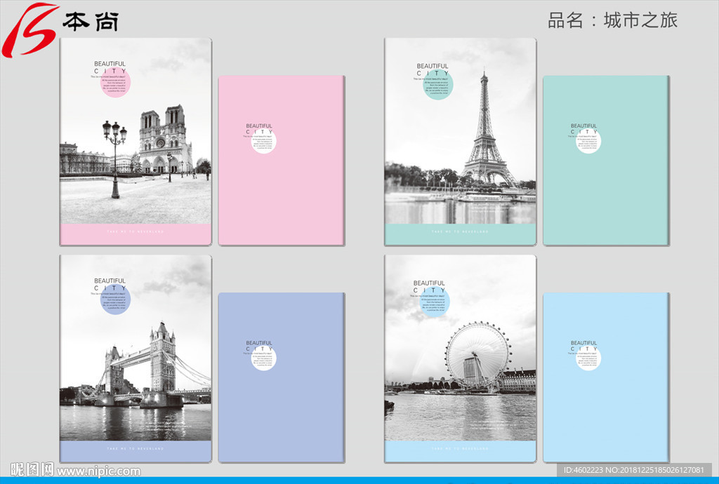
Task: Click the product name 城市之旅 title
Action: (x=640, y=20)
